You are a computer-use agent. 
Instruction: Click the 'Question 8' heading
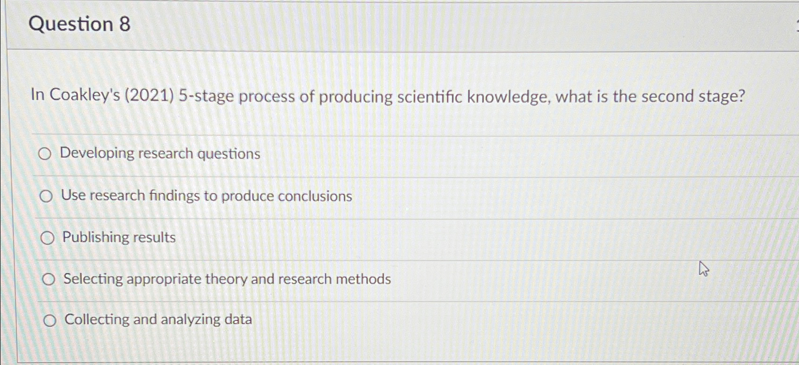[79, 24]
